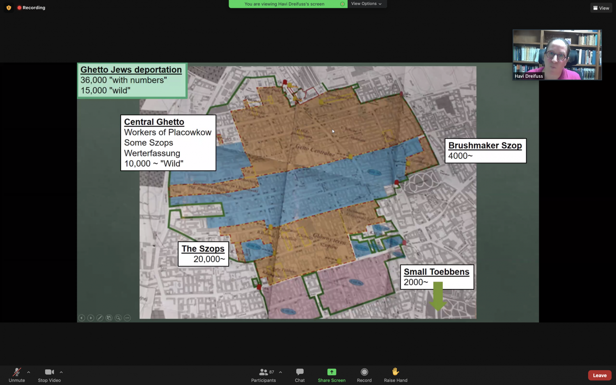
Task: Click the encryption shield icon
Action: click(x=9, y=8)
